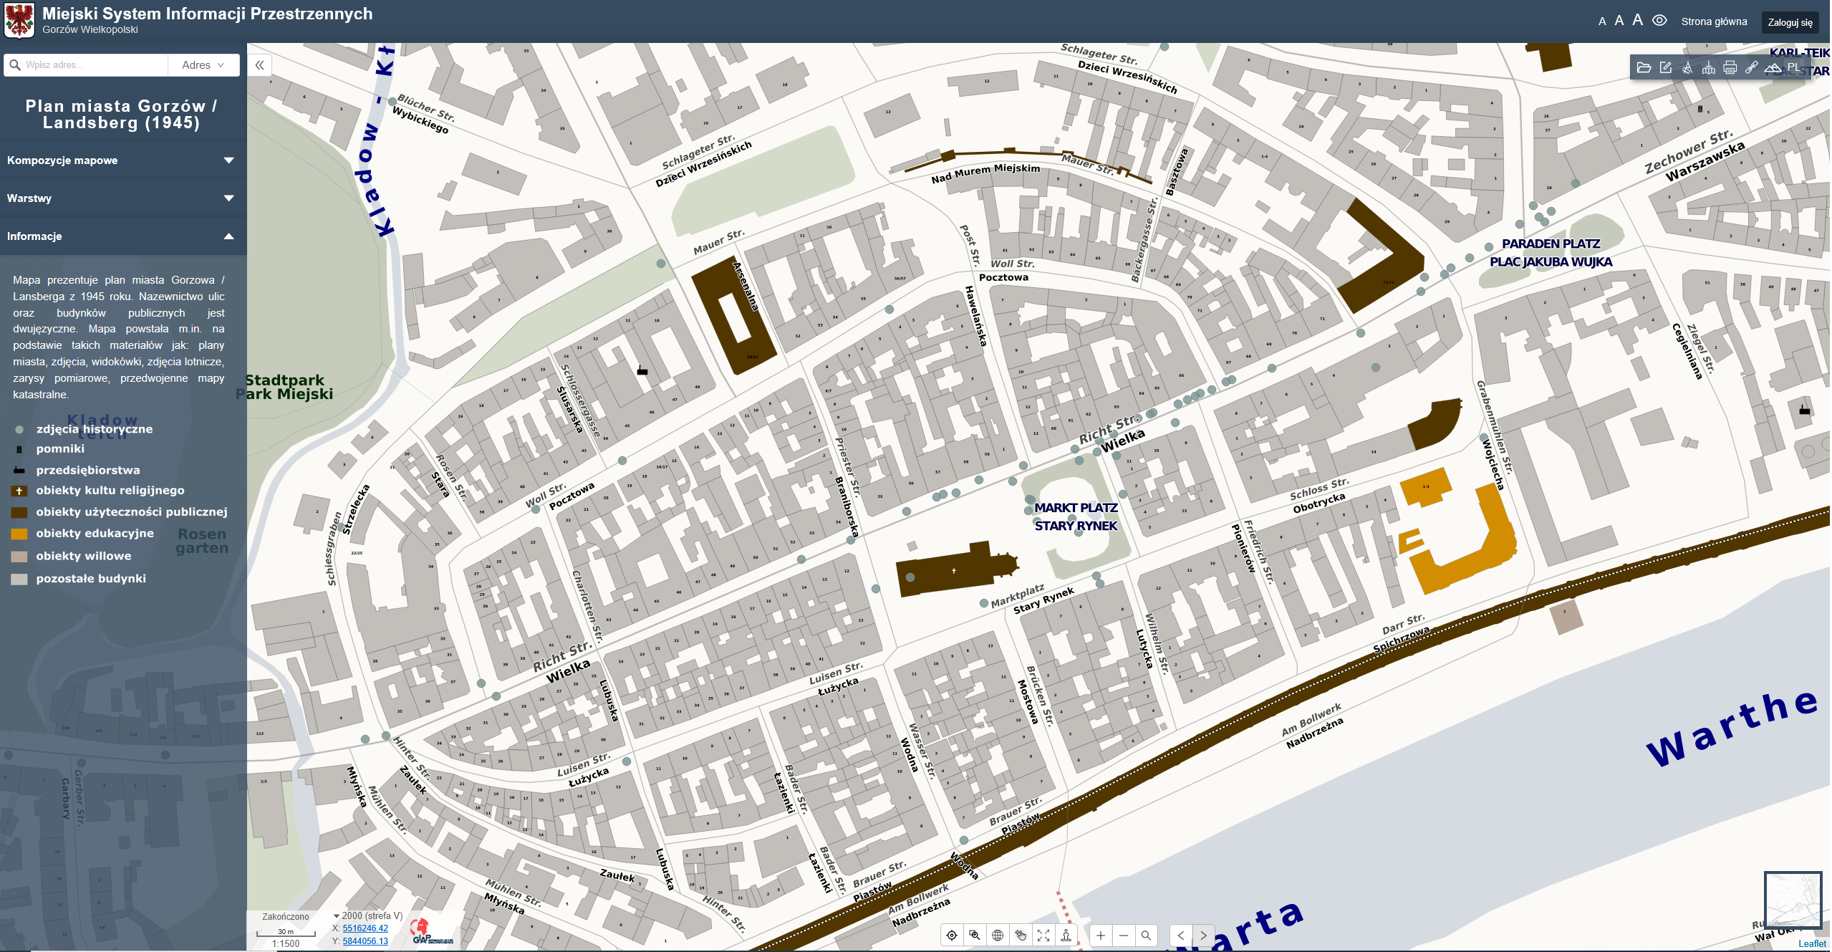Image resolution: width=1832 pixels, height=952 pixels.
Task: Click the Stadtpark Park Miejski label
Action: click(x=284, y=387)
